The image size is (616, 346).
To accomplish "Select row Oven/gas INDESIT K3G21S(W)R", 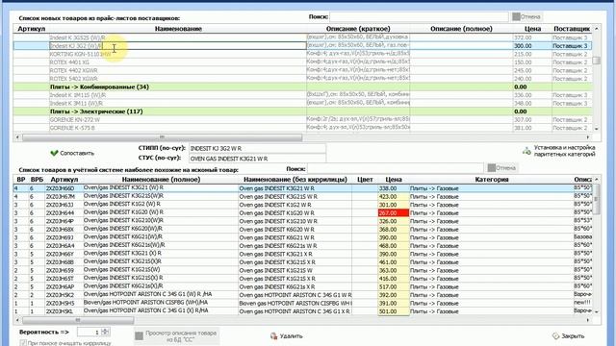I will 302,196.
